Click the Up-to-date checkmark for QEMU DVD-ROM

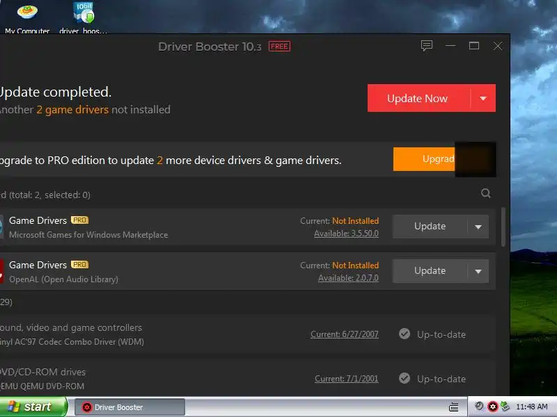pyautogui.click(x=405, y=378)
